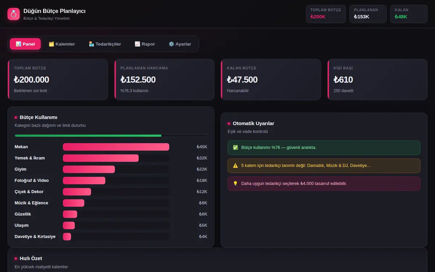Open the Planlanan Harcama ₺152.500 card
This screenshot has width=435, height=272.
coord(164,79)
